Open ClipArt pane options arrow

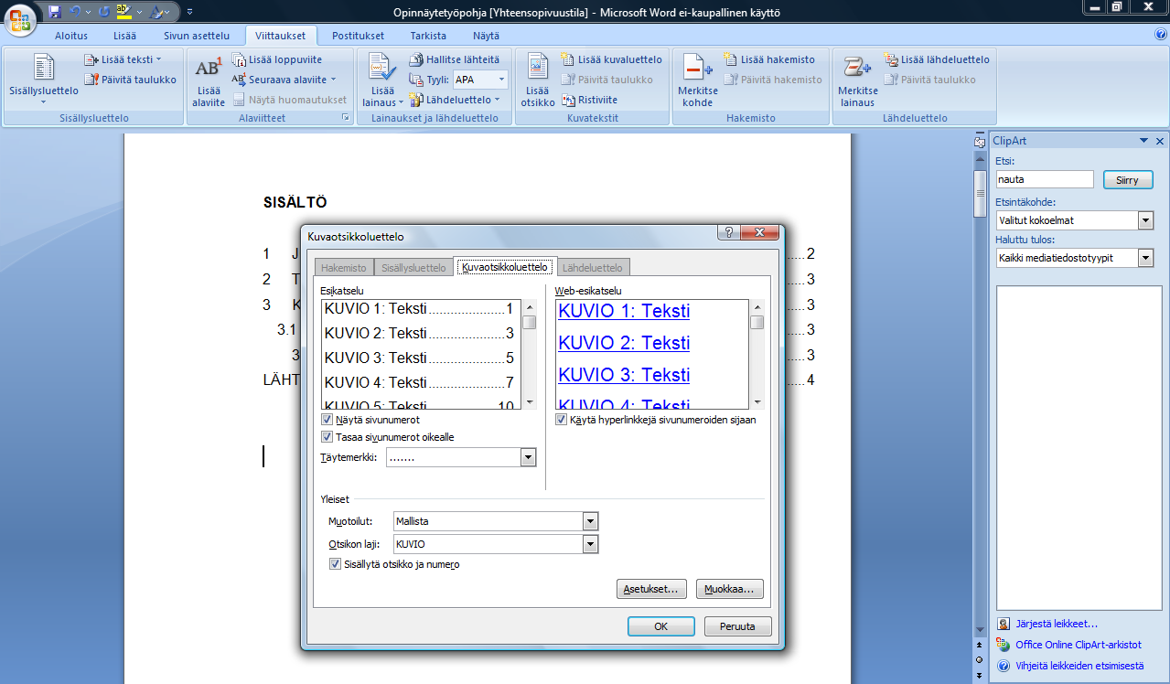(x=1143, y=141)
